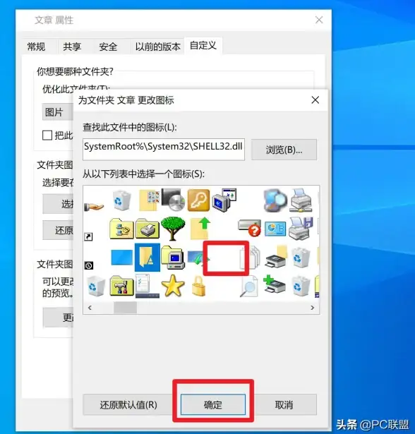Open the 共享 tab
The height and width of the screenshot is (434, 415).
tap(72, 47)
